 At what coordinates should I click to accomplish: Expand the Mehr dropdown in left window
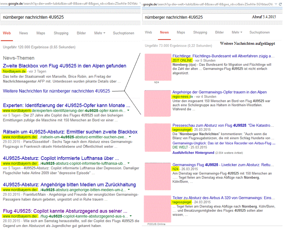(x=100, y=33)
